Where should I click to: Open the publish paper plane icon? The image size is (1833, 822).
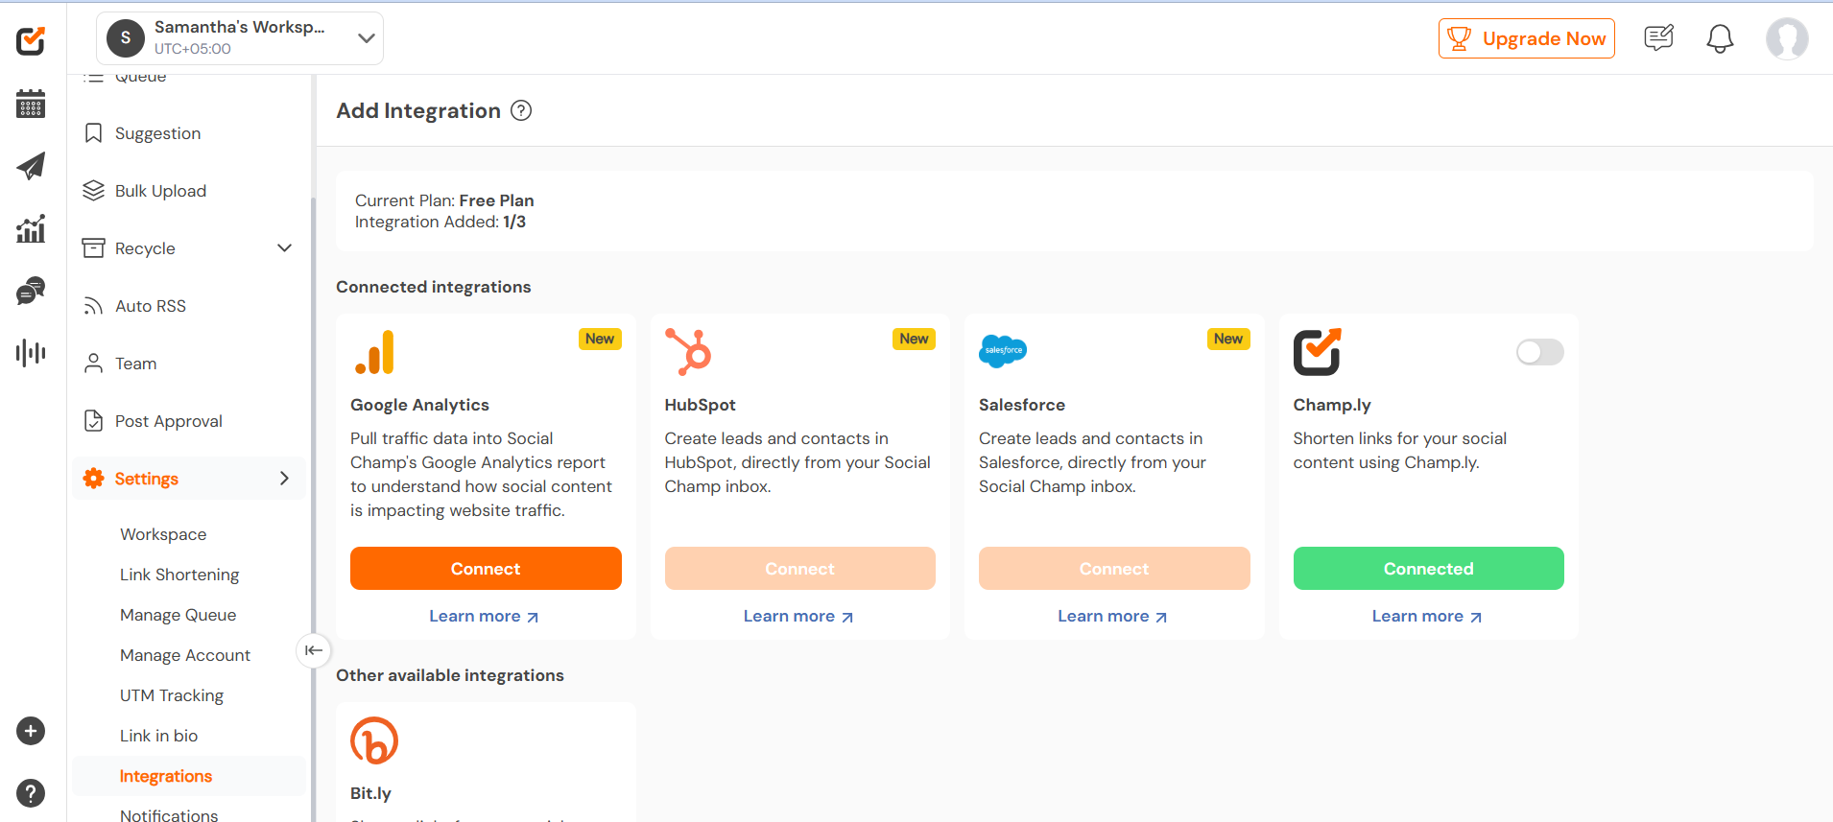pyautogui.click(x=31, y=166)
